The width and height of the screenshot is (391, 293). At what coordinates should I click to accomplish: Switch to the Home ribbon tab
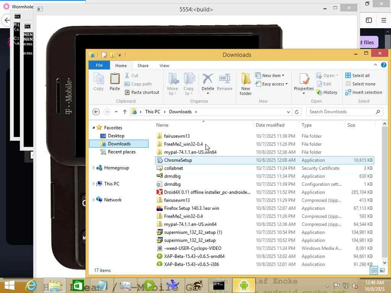pyautogui.click(x=121, y=66)
